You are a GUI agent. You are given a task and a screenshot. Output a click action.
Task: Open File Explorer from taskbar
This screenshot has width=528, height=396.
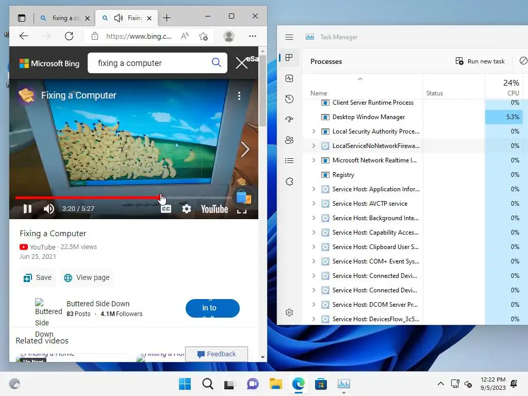click(275, 384)
